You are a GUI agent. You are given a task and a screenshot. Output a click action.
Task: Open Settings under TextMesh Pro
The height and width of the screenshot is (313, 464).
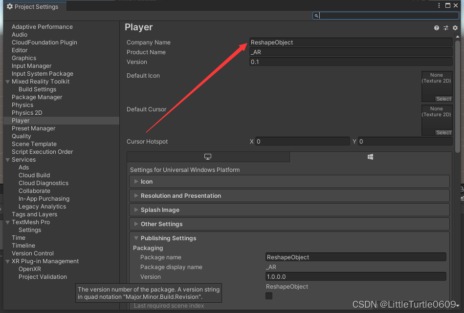click(x=30, y=230)
